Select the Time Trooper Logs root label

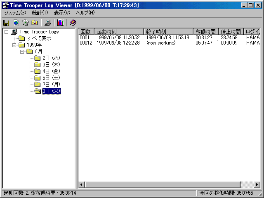coord(39,32)
